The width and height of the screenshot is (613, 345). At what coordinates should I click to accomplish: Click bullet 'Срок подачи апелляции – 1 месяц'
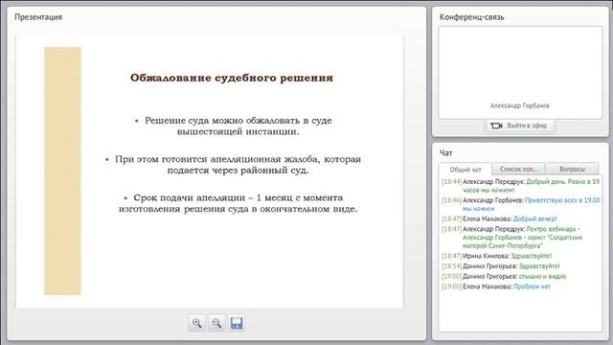pyautogui.click(x=238, y=203)
